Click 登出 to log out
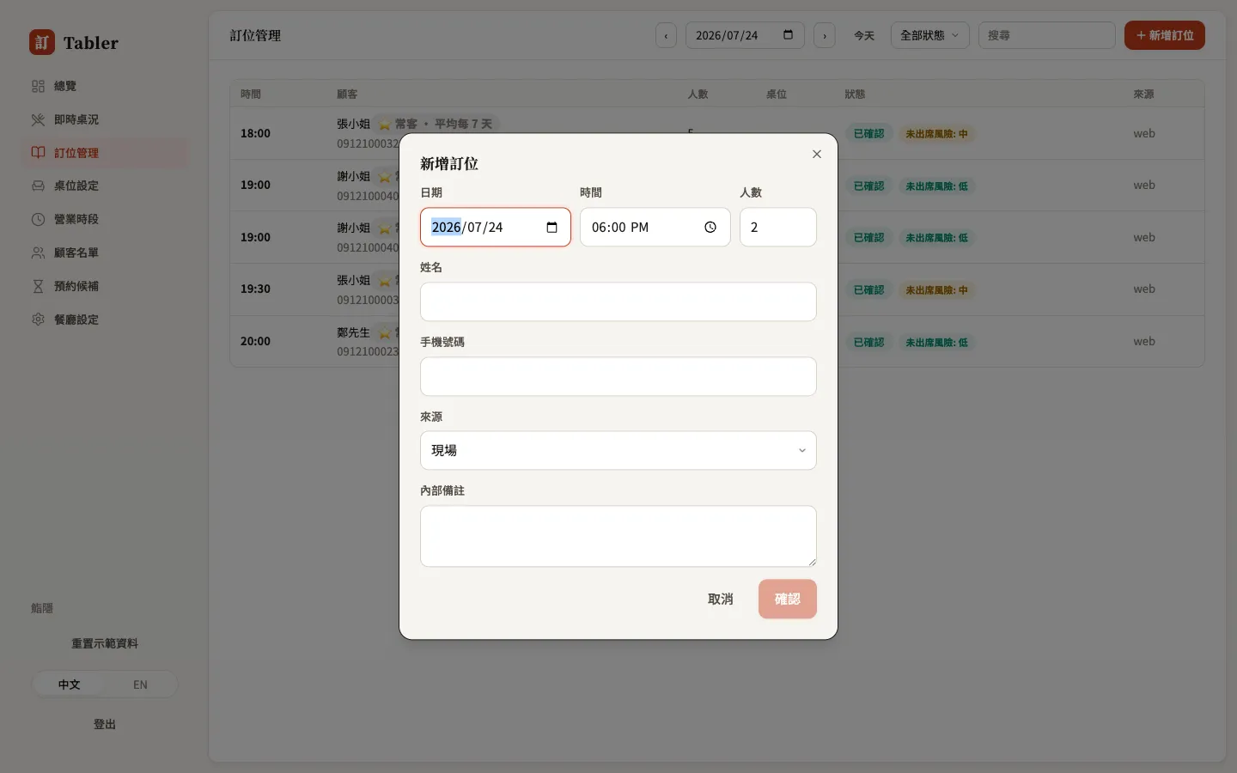 [x=105, y=724]
